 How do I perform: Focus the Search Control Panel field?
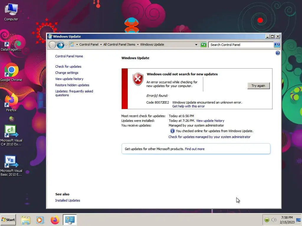coord(241,45)
